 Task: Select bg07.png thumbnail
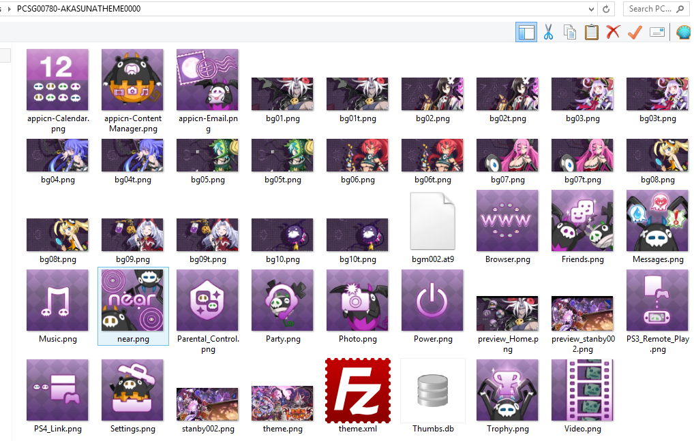point(507,156)
